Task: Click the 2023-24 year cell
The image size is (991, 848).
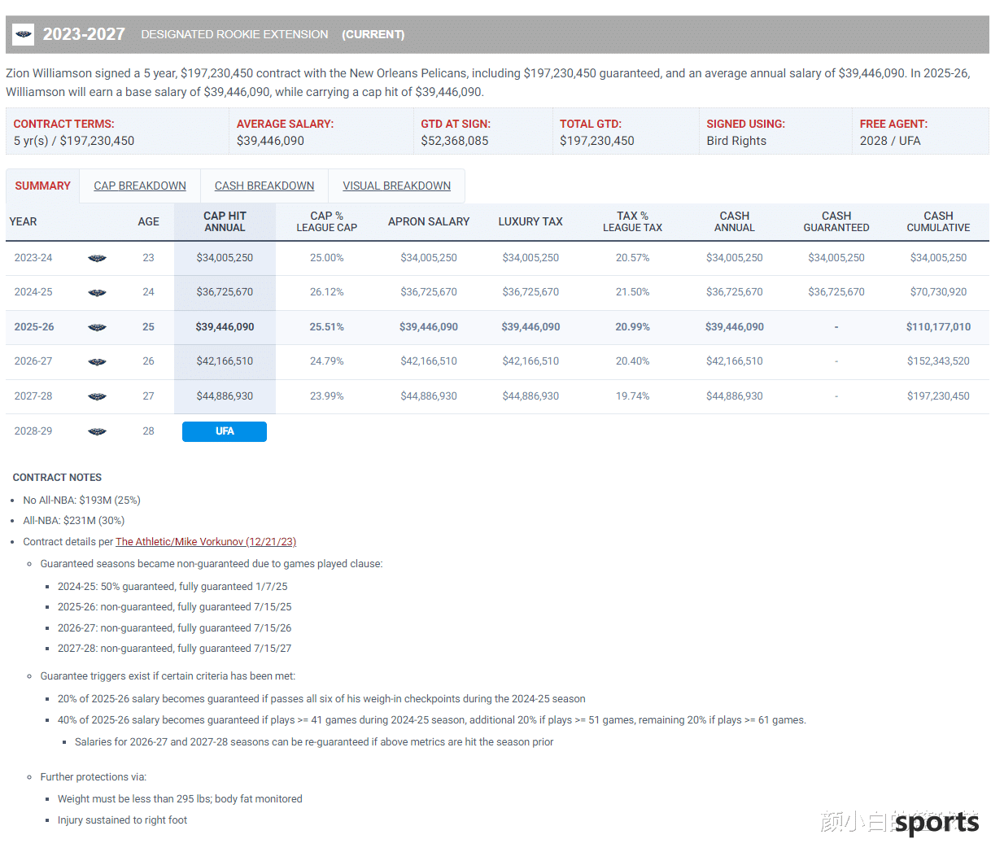Action: [x=33, y=258]
